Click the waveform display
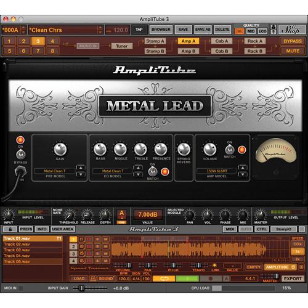The height and width of the screenshot is (308, 308). coord(200,249)
